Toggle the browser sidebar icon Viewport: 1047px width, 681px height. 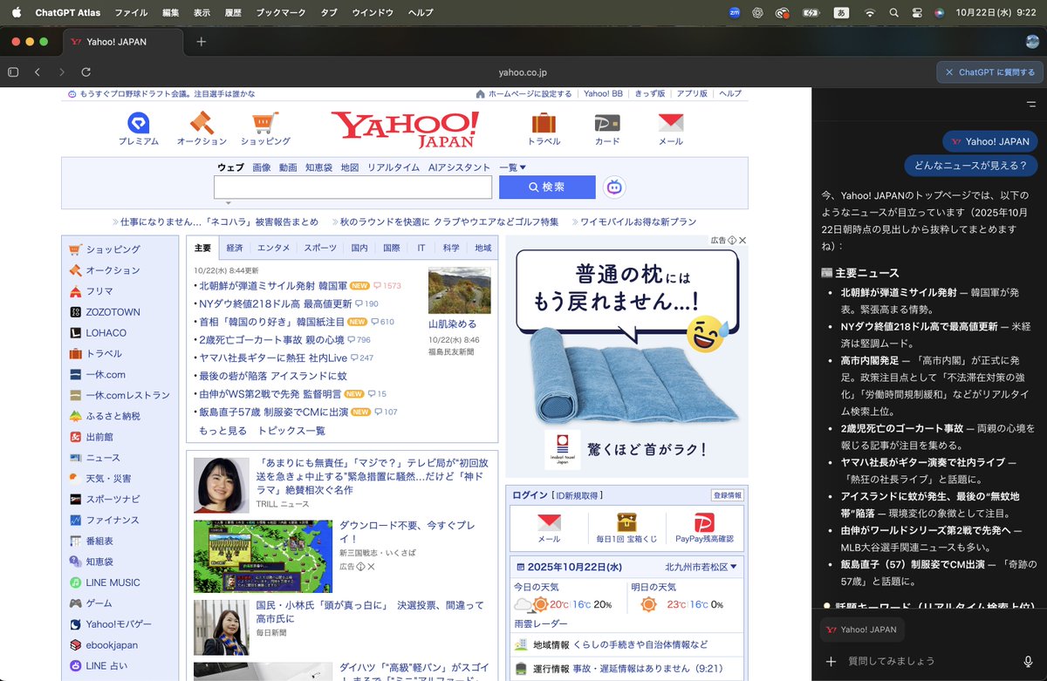point(13,72)
